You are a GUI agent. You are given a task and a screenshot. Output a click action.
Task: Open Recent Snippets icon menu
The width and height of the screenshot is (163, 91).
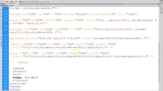click(x=1, y=38)
